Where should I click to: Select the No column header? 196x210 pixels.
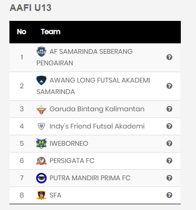[x=21, y=32]
